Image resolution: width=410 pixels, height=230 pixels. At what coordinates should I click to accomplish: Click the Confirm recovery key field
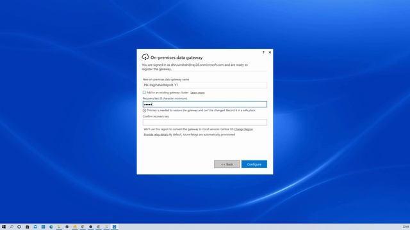point(205,122)
